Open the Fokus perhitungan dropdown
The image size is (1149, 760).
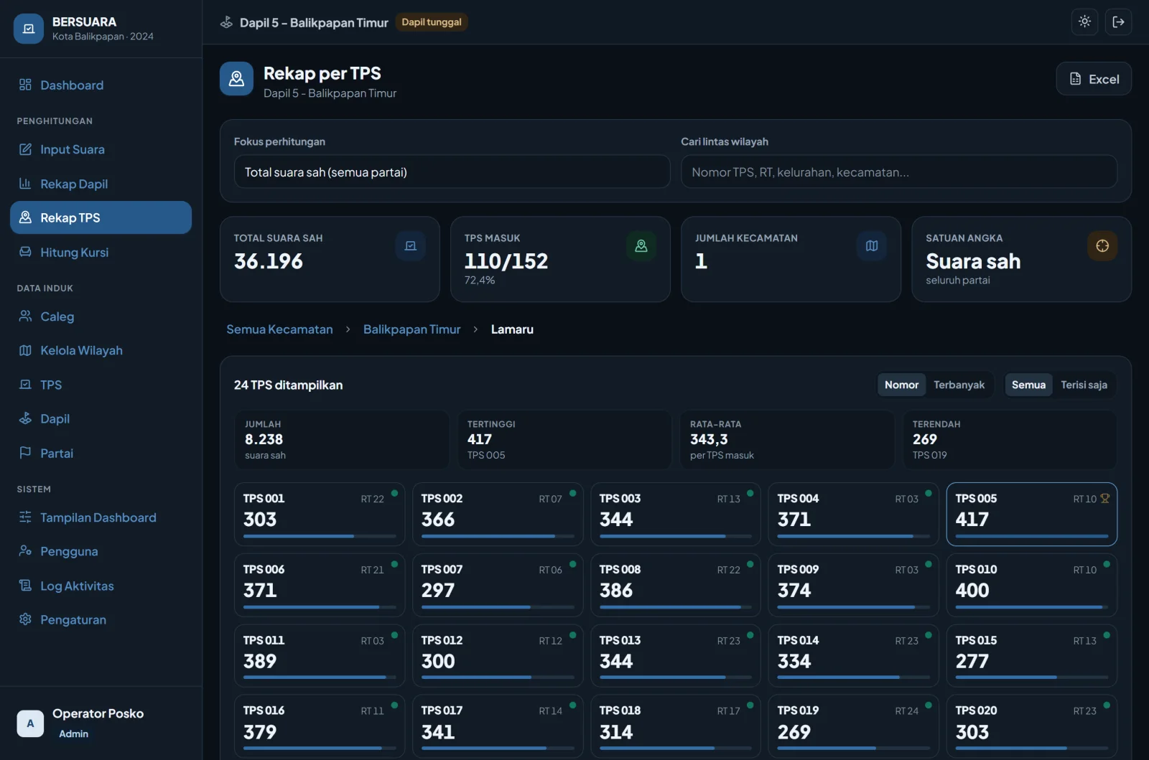point(452,172)
